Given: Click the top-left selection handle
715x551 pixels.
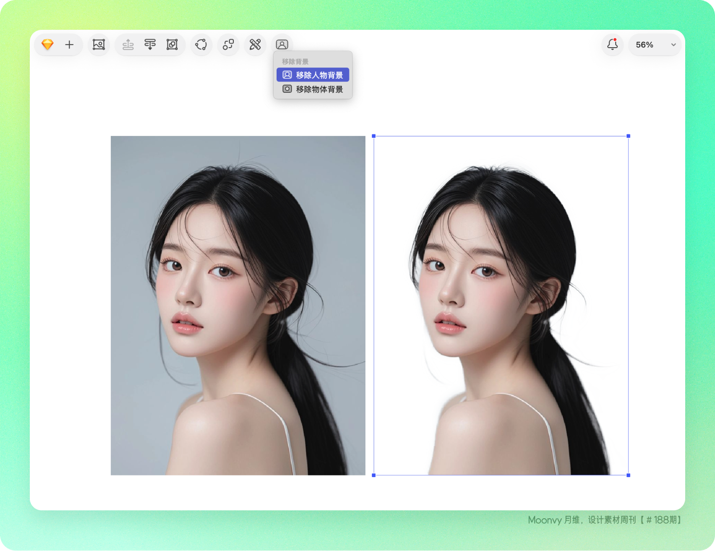Looking at the screenshot, I should 374,136.
